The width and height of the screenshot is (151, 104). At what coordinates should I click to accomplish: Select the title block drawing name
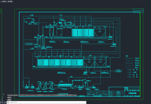(132, 93)
